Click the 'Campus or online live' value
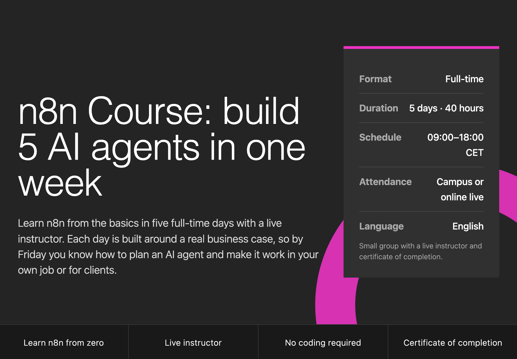This screenshot has width=517, height=359. pyautogui.click(x=460, y=189)
